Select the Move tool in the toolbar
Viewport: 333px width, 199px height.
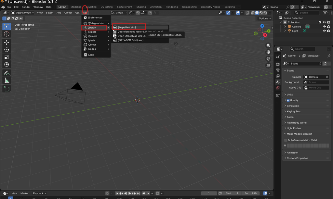click(x=7, y=43)
